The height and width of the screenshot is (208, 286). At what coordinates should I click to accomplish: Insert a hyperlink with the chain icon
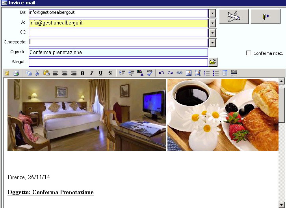click(x=180, y=73)
